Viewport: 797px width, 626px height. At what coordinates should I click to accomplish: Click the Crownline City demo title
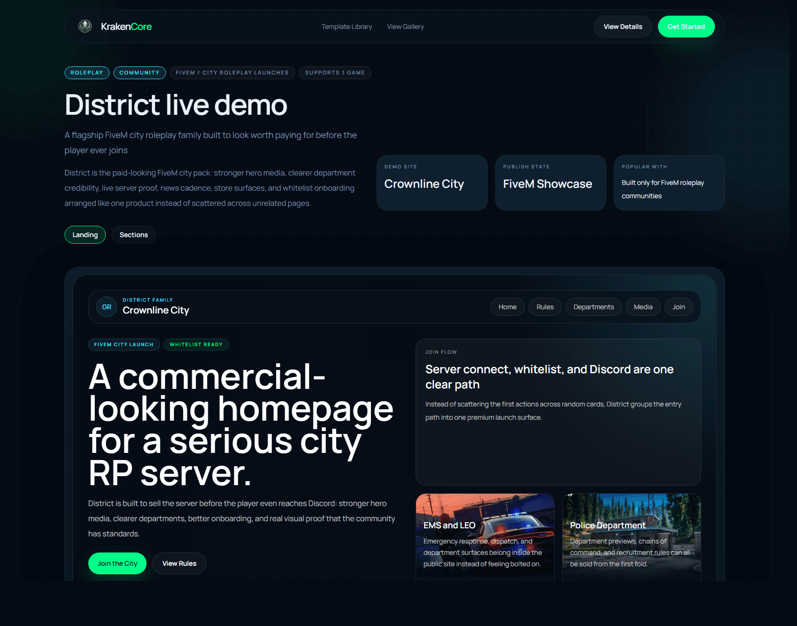[156, 310]
